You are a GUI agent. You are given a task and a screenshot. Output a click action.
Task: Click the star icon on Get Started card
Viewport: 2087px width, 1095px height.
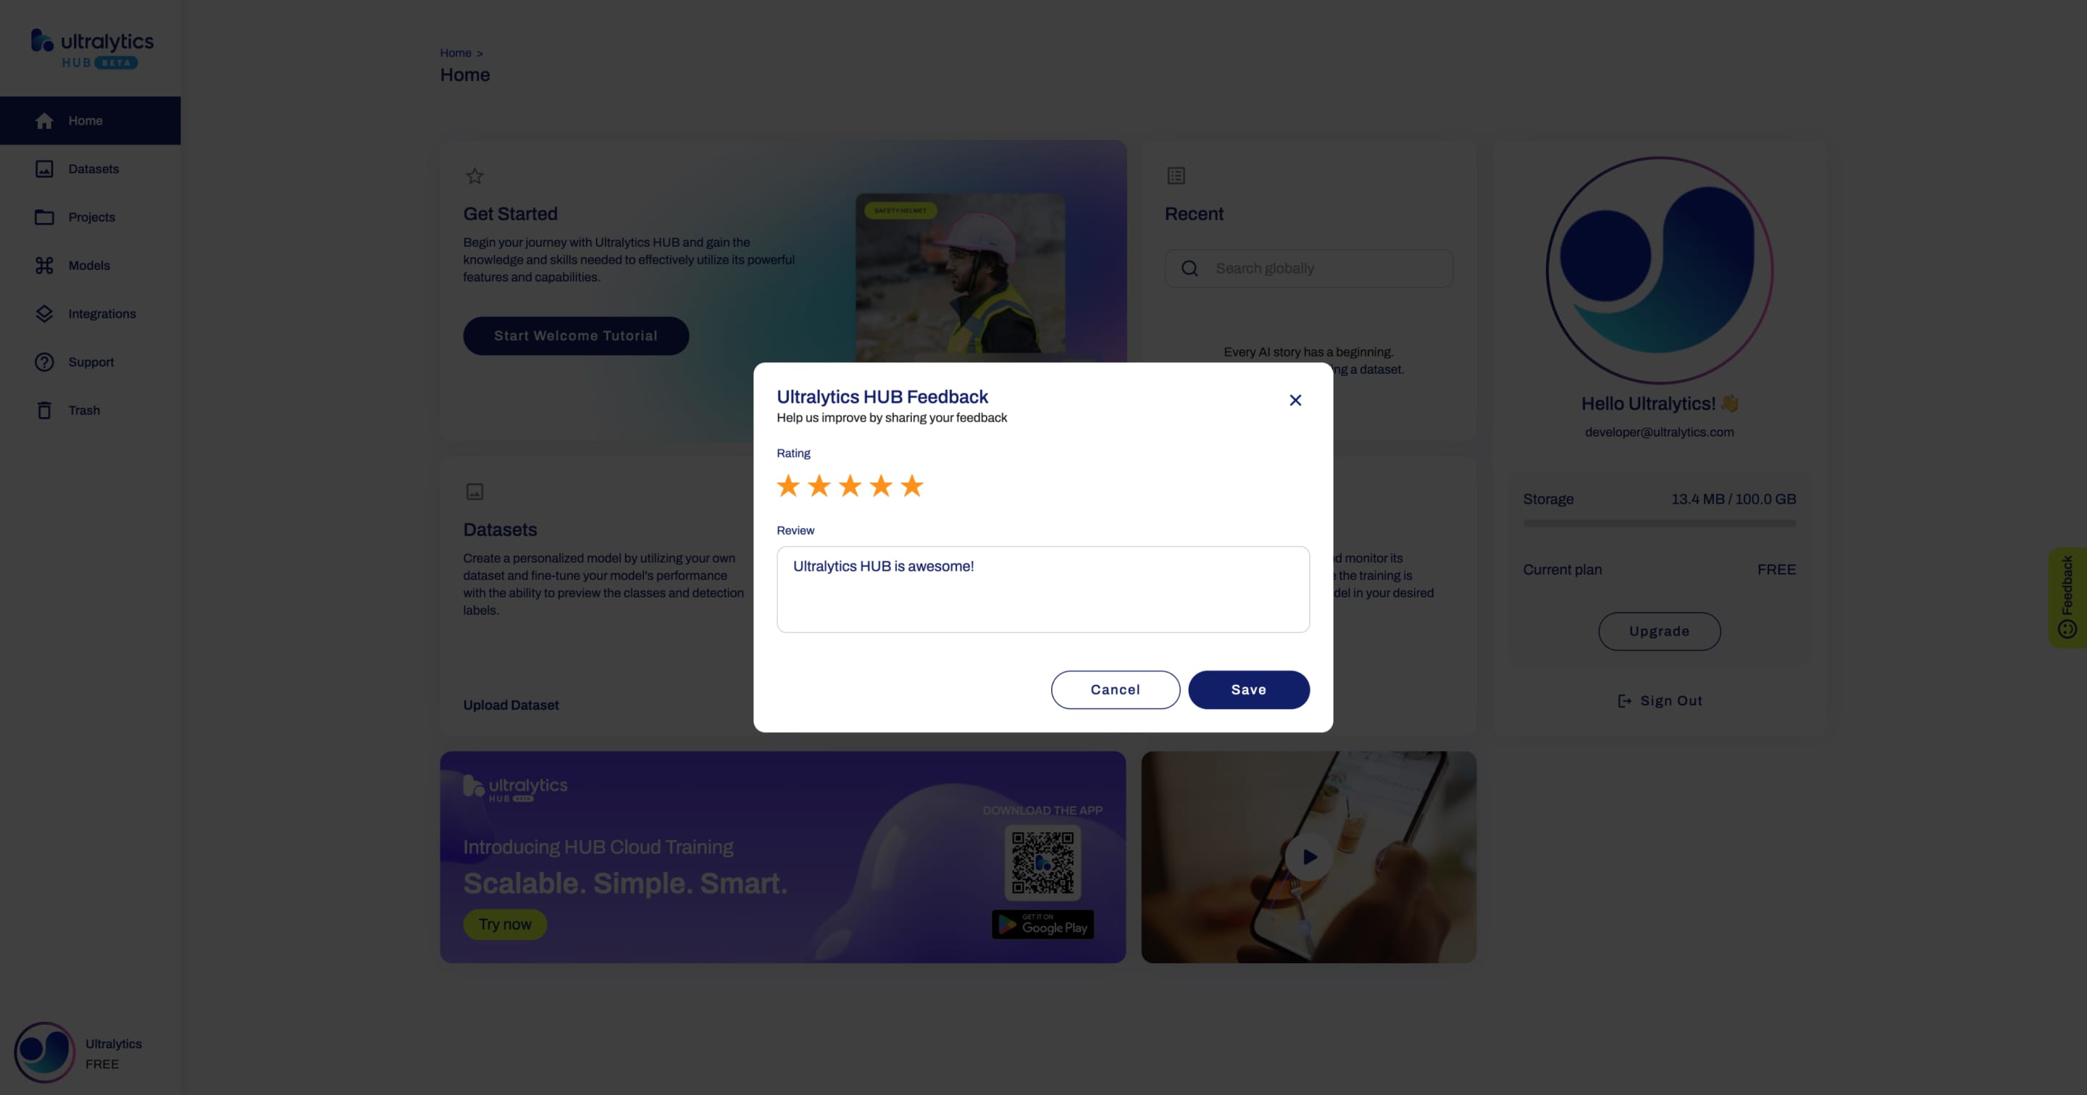tap(474, 175)
